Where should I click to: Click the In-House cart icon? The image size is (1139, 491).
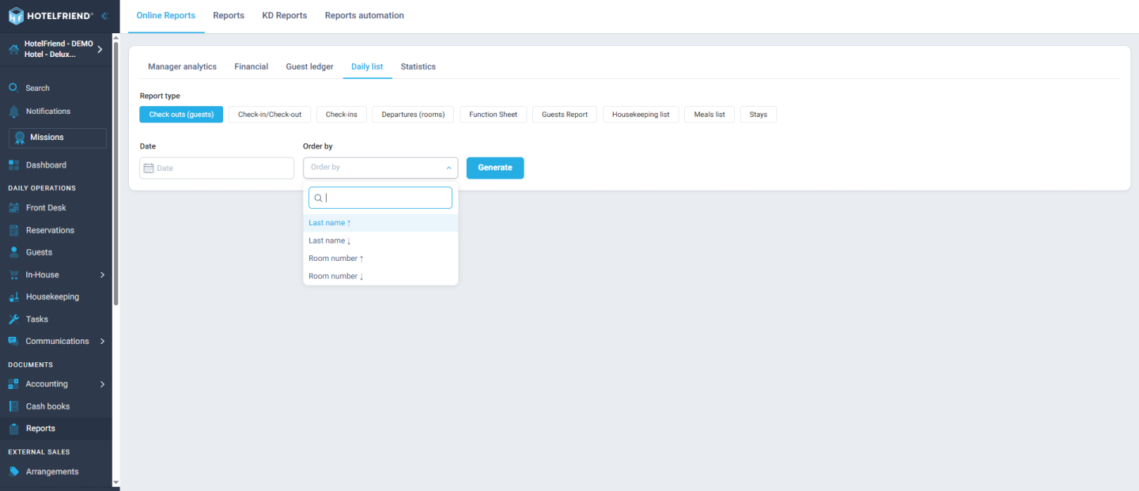[x=13, y=275]
